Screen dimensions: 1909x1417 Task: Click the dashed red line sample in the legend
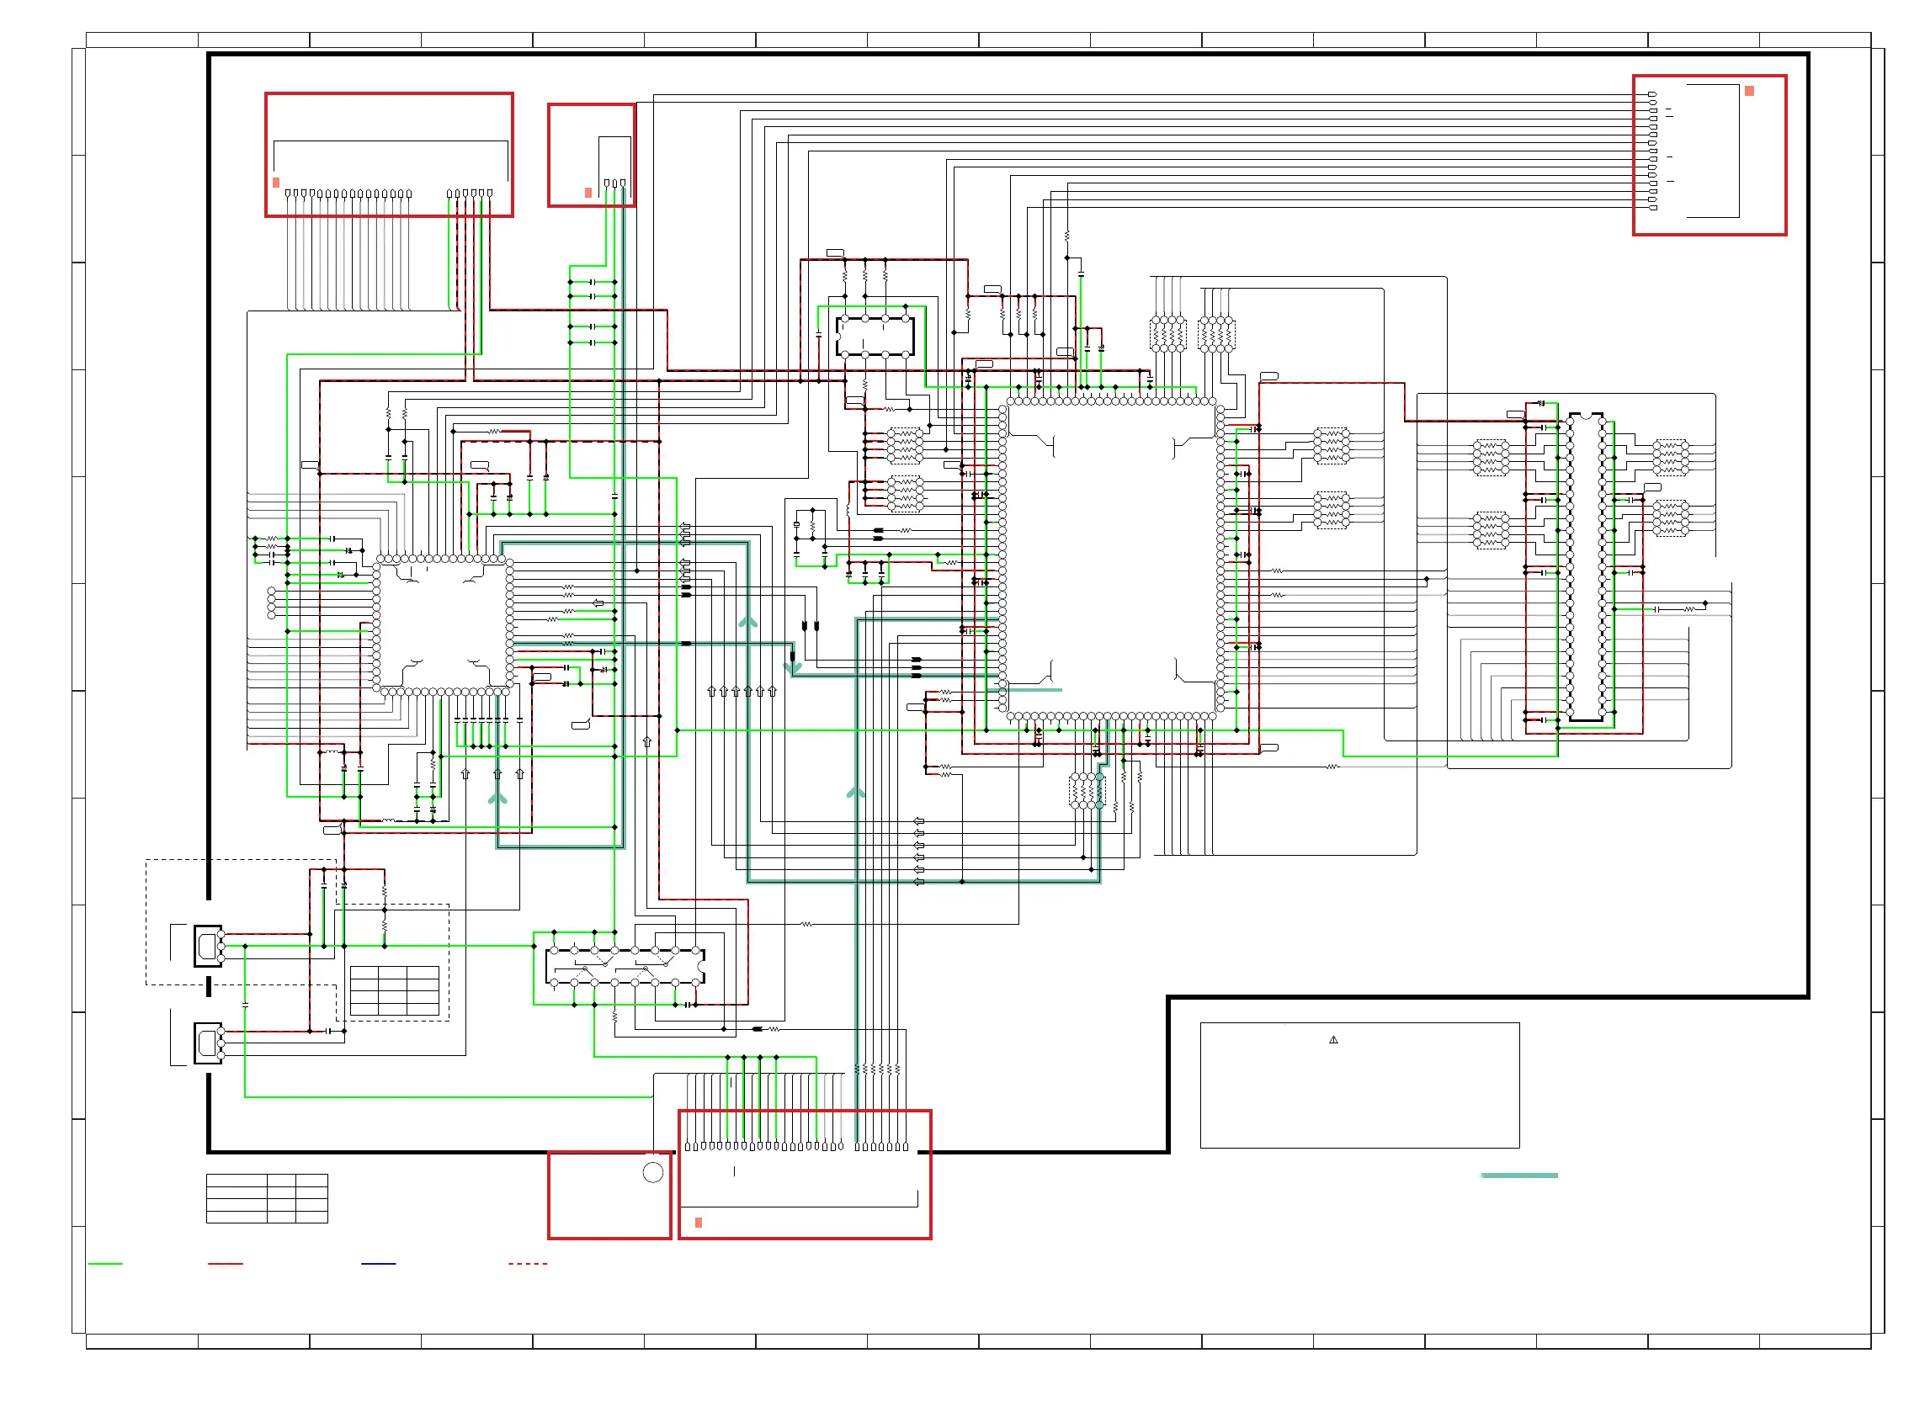coord(528,1264)
